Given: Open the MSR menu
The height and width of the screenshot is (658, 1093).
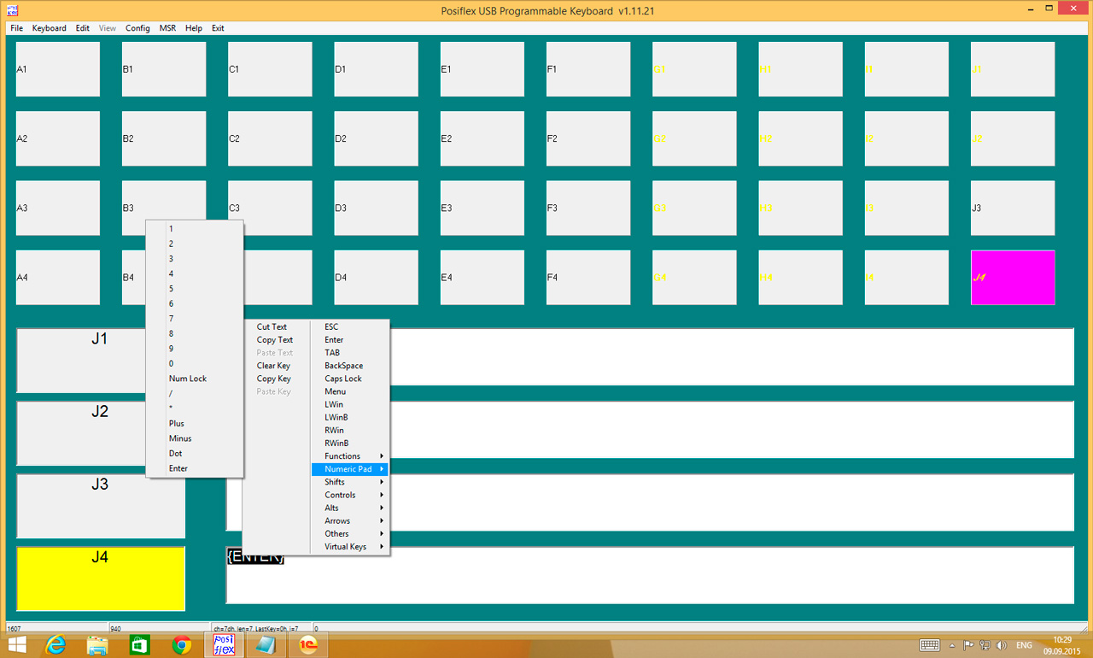Looking at the screenshot, I should point(167,28).
